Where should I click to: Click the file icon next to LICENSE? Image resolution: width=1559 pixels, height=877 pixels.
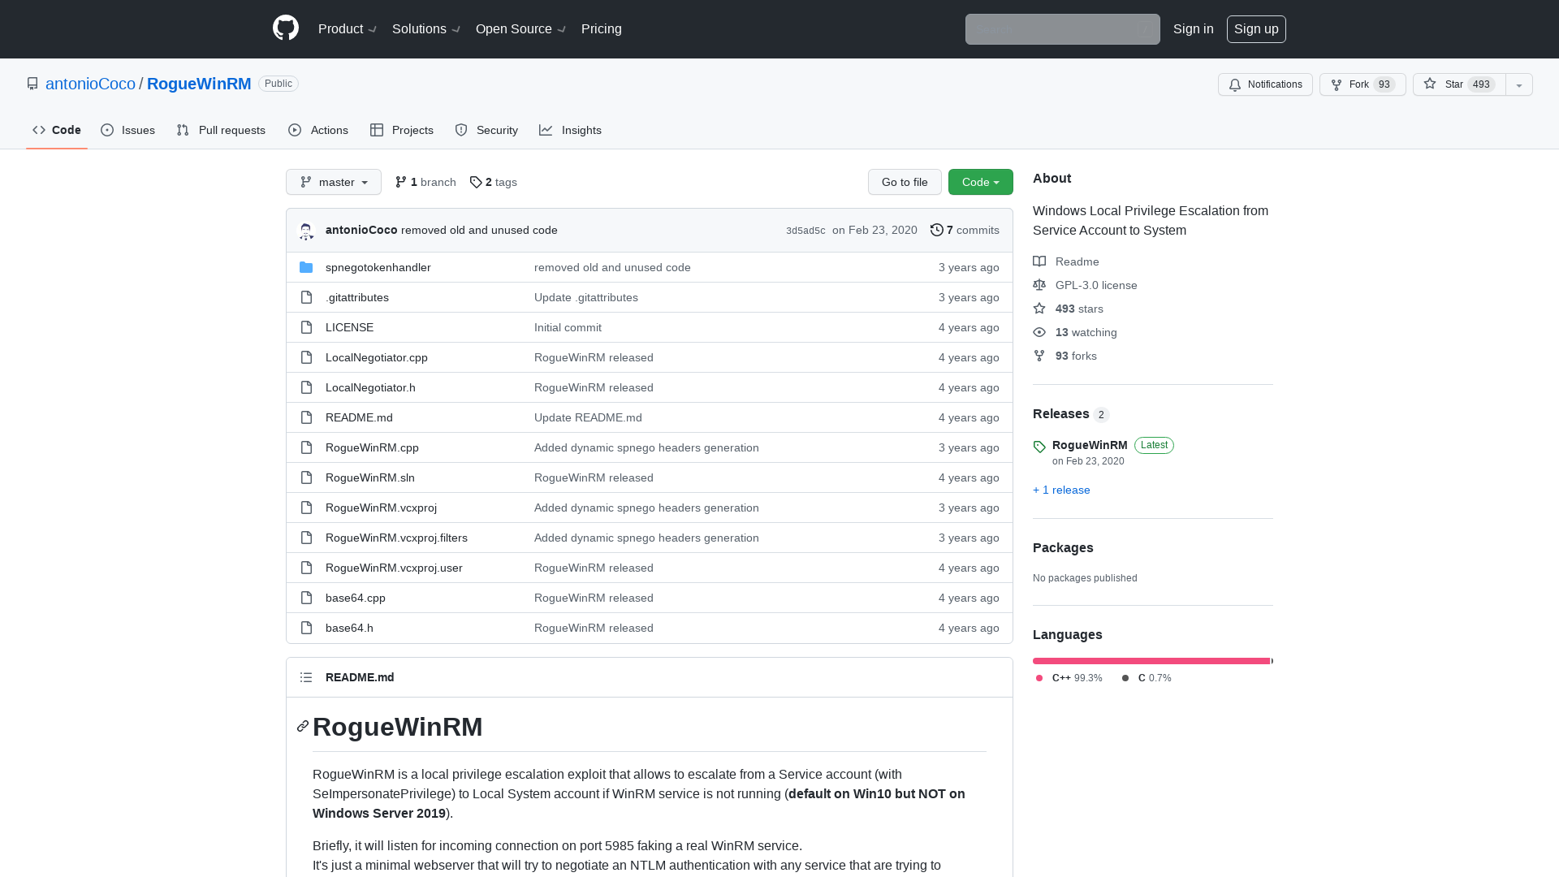306,327
